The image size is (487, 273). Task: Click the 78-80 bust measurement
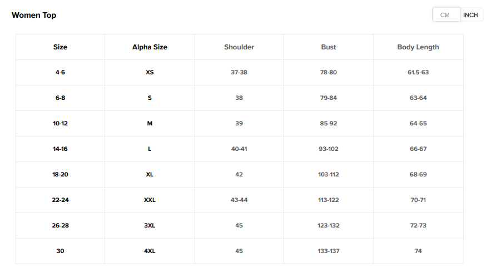click(329, 73)
